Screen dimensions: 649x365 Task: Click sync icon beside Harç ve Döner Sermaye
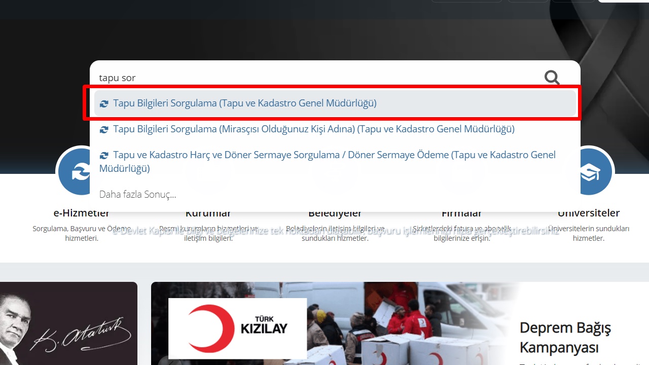104,156
